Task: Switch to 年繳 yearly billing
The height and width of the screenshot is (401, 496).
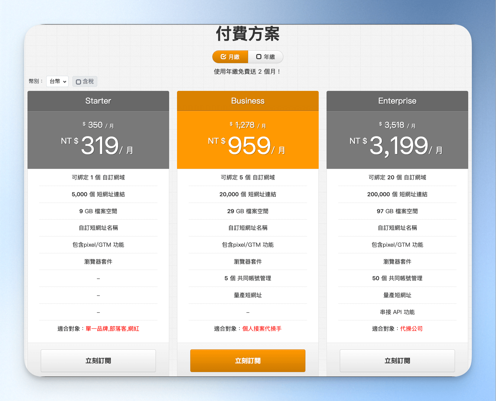Action: point(266,57)
